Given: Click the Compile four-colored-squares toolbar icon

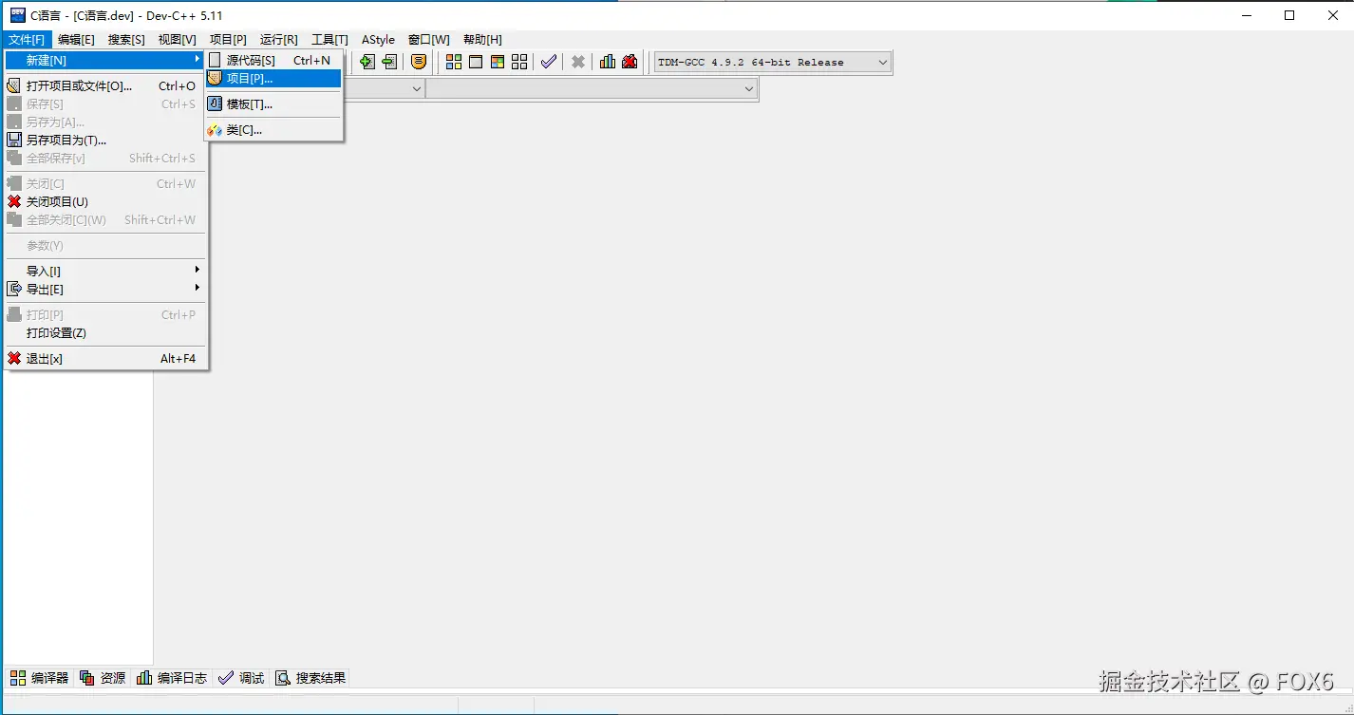Looking at the screenshot, I should point(454,62).
